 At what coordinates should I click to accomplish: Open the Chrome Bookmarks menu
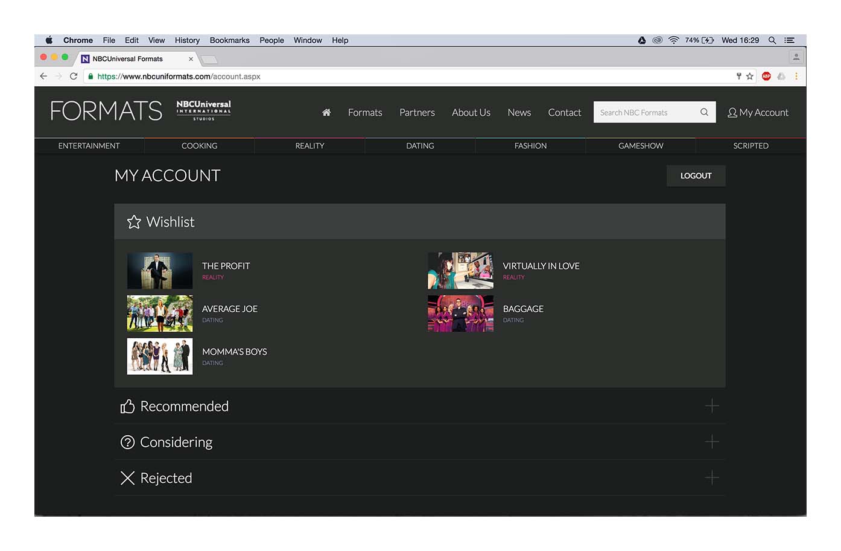229,40
